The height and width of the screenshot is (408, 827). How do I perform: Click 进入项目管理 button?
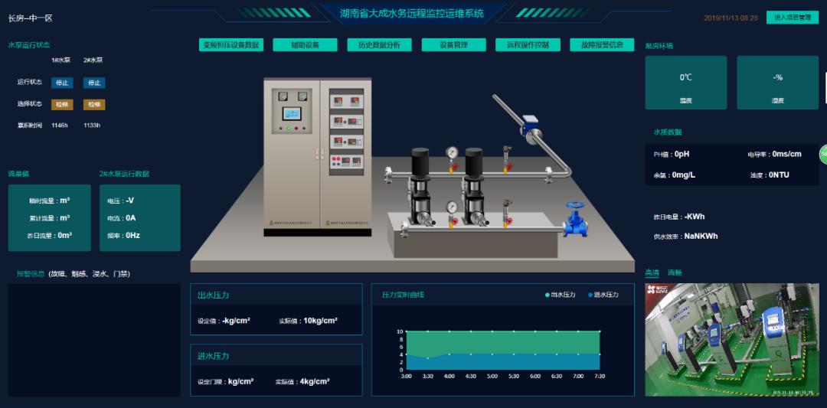click(793, 18)
